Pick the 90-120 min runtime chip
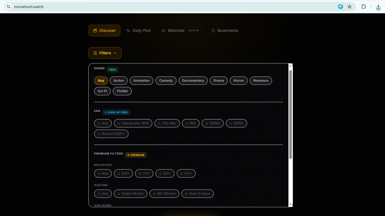Image resolution: width=385 pixels, height=216 pixels. click(x=164, y=194)
